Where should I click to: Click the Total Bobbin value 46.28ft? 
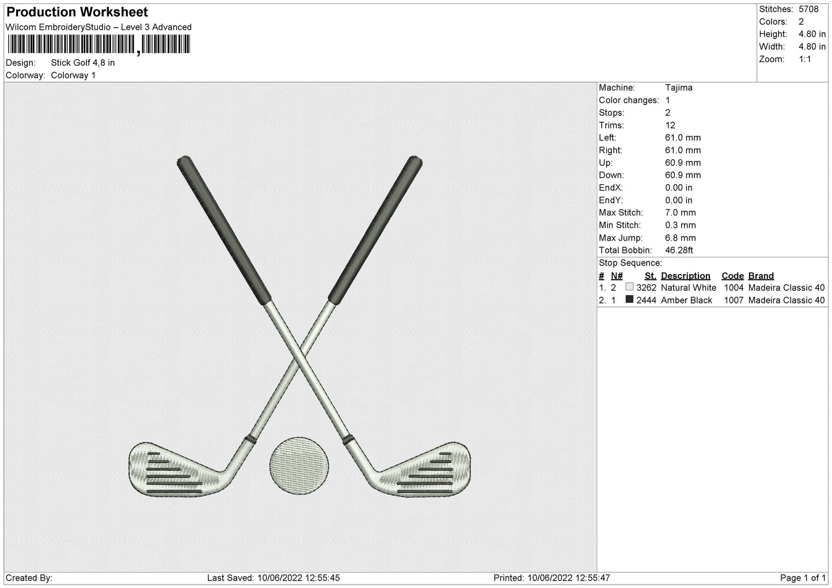coord(679,251)
